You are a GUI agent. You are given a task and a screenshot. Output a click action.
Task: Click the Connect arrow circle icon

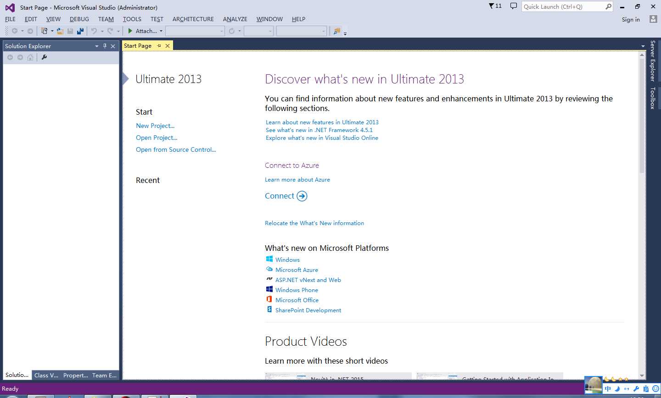pos(302,196)
